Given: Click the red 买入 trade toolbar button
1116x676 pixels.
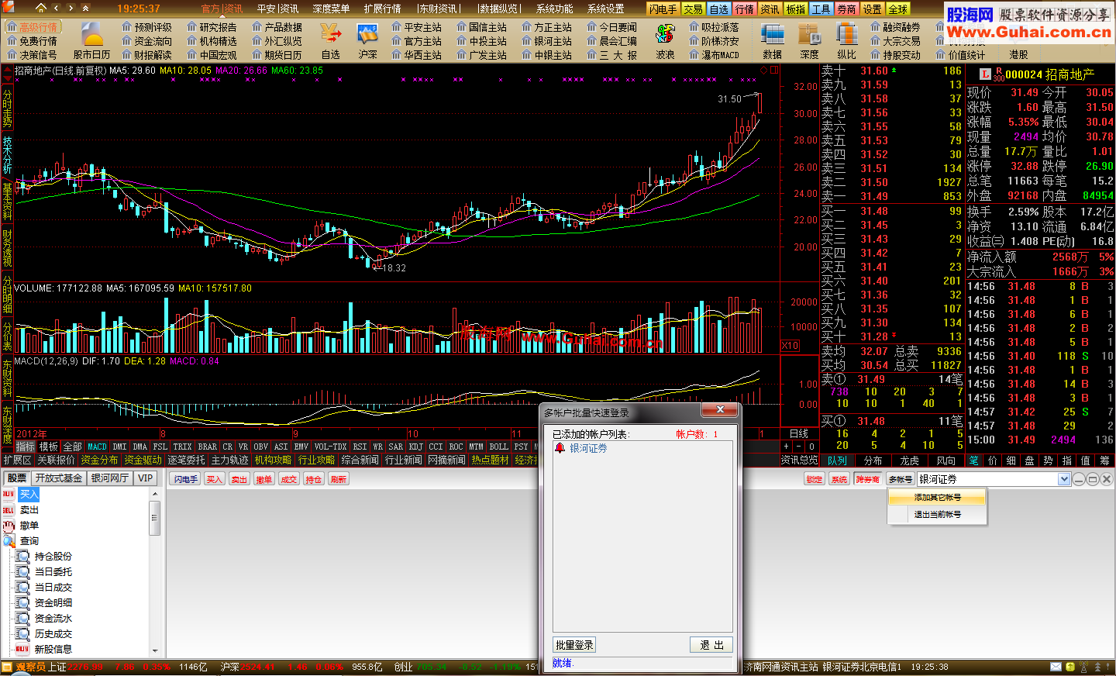Looking at the screenshot, I should click(x=214, y=479).
